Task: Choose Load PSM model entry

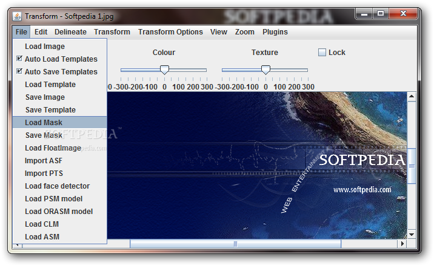Action: [x=60, y=199]
